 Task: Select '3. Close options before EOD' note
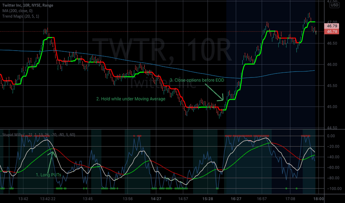pos(197,80)
